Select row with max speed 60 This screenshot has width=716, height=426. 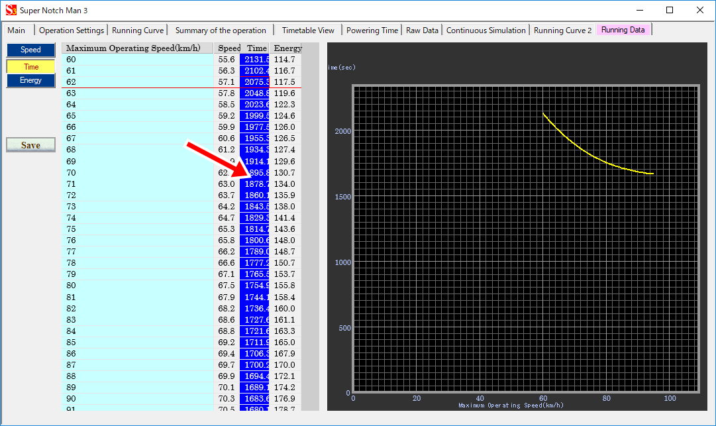pyautogui.click(x=181, y=60)
